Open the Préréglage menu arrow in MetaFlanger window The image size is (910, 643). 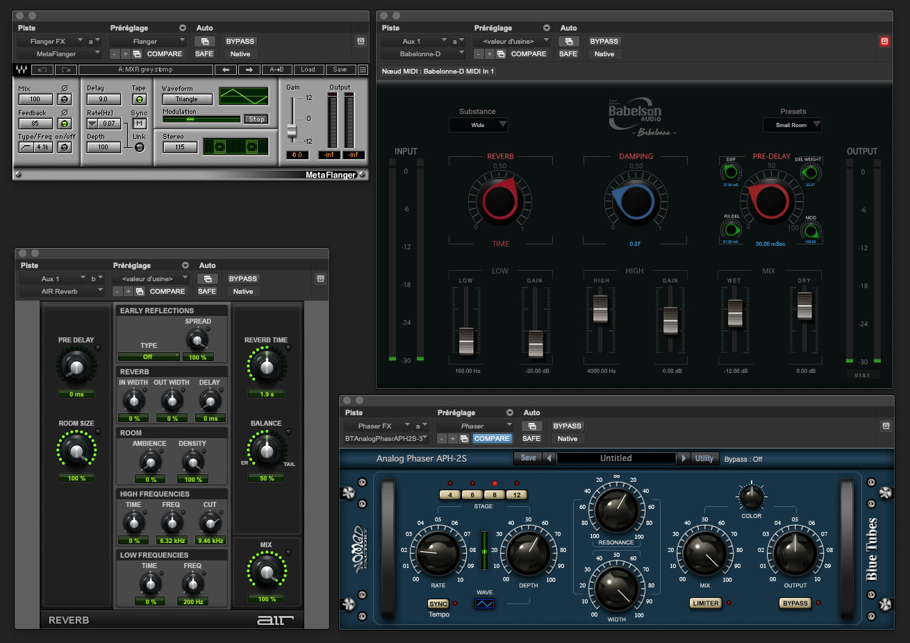coord(183,28)
